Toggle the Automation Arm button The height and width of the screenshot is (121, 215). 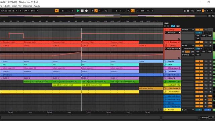click(96, 11)
